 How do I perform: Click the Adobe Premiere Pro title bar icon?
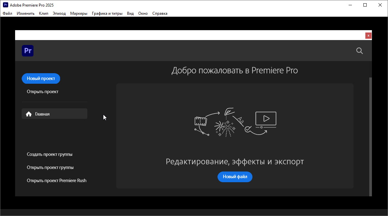pos(6,5)
